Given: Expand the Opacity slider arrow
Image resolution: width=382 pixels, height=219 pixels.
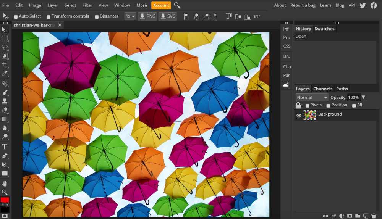Looking at the screenshot, I should [363, 97].
